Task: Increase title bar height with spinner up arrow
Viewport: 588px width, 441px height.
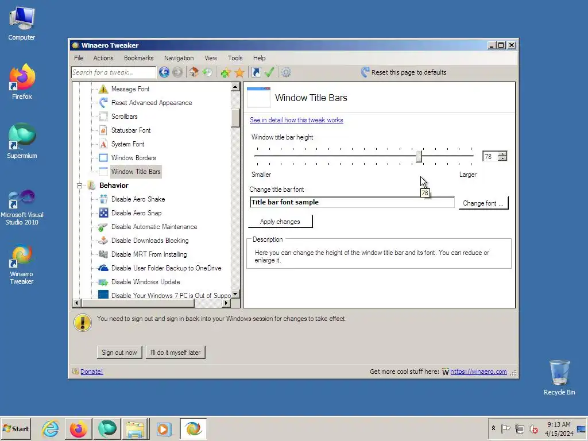Action: pyautogui.click(x=502, y=153)
